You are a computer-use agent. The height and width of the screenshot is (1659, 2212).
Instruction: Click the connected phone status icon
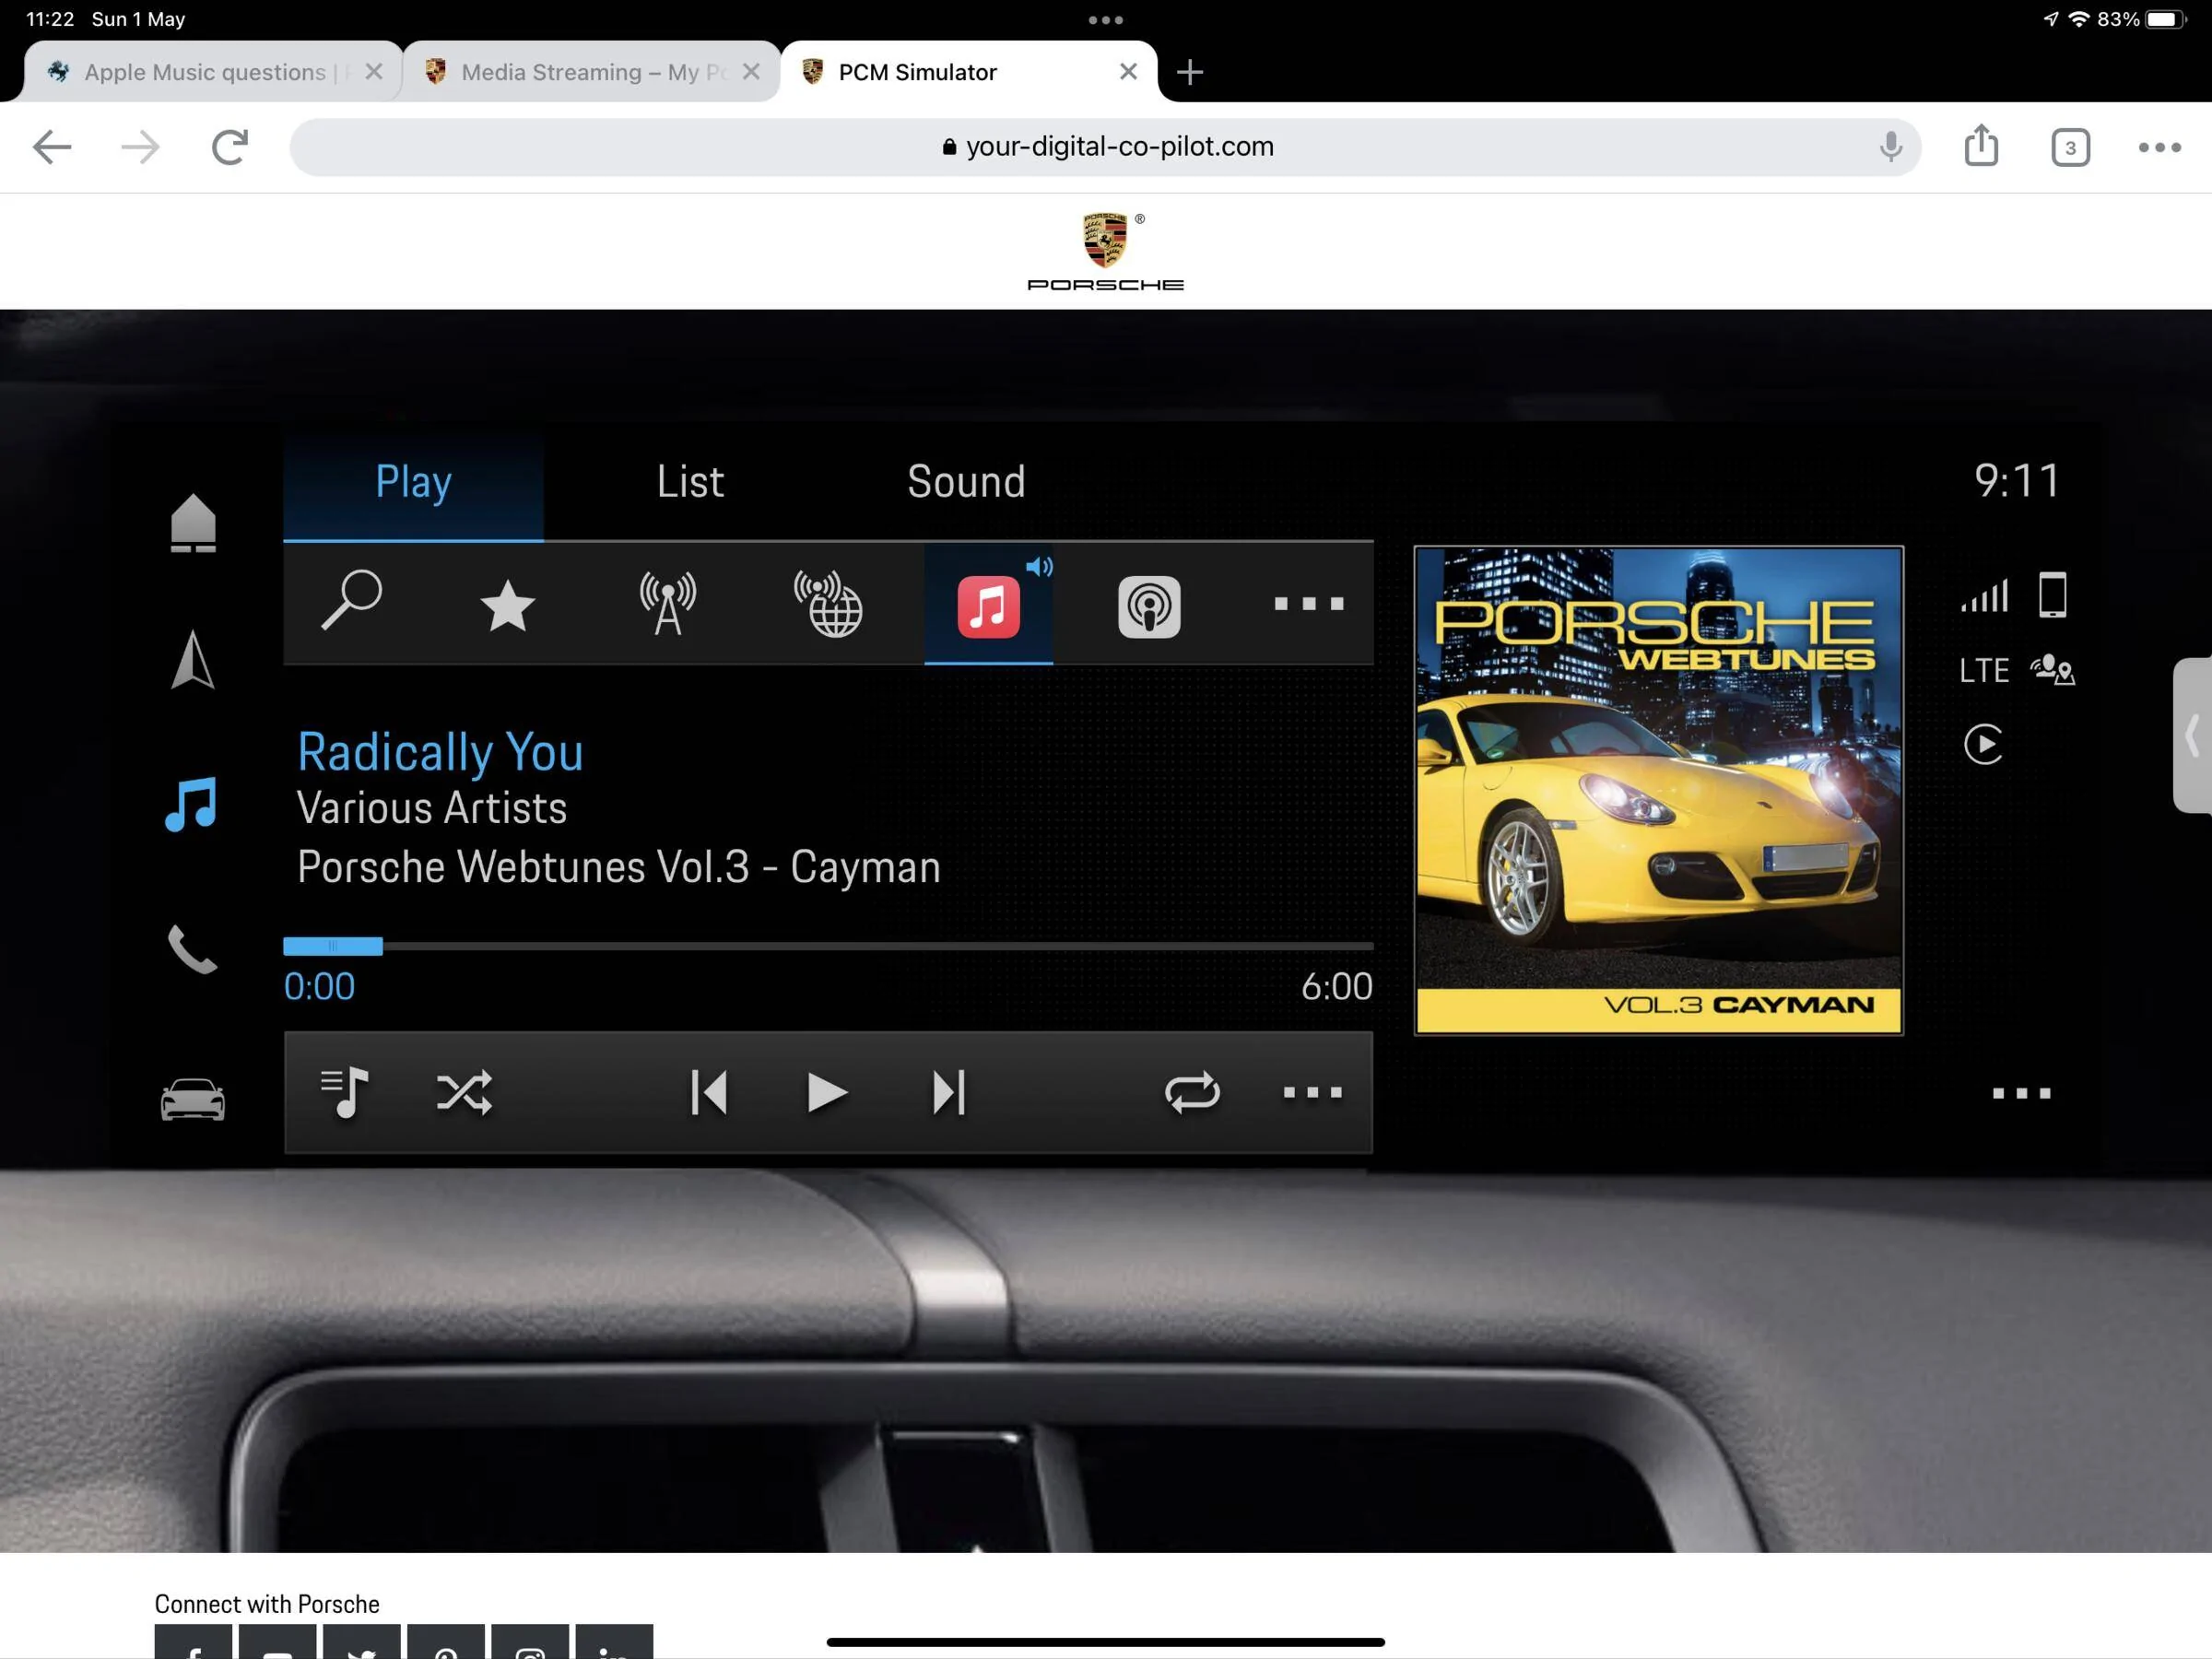(x=2052, y=595)
